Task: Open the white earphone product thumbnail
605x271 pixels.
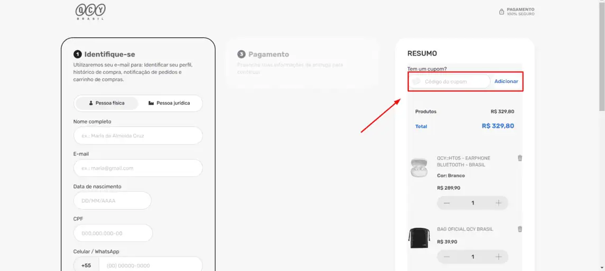Action: point(418,167)
